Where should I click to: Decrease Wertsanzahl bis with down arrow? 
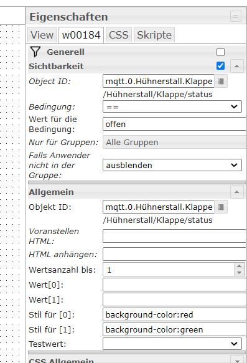click(x=239, y=273)
